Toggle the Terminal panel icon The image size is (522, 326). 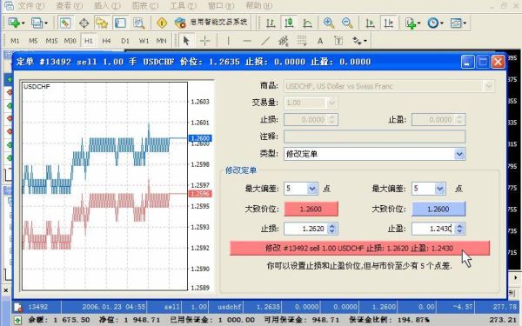tap(120, 23)
